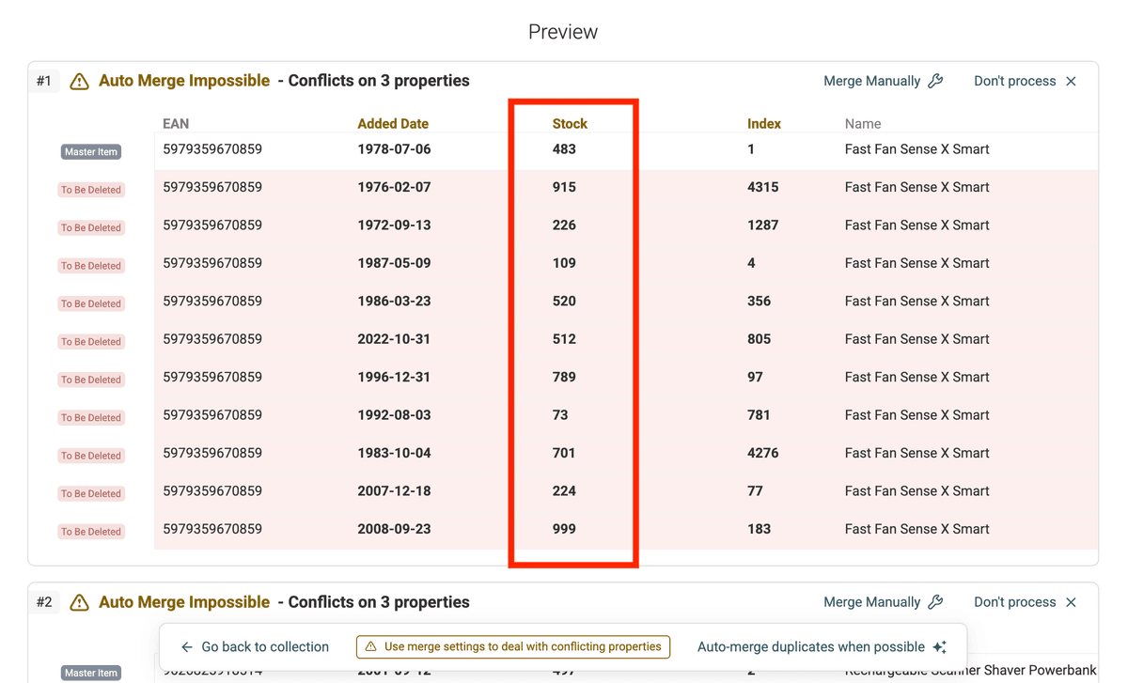
Task: Click index value 77
Action: (755, 491)
